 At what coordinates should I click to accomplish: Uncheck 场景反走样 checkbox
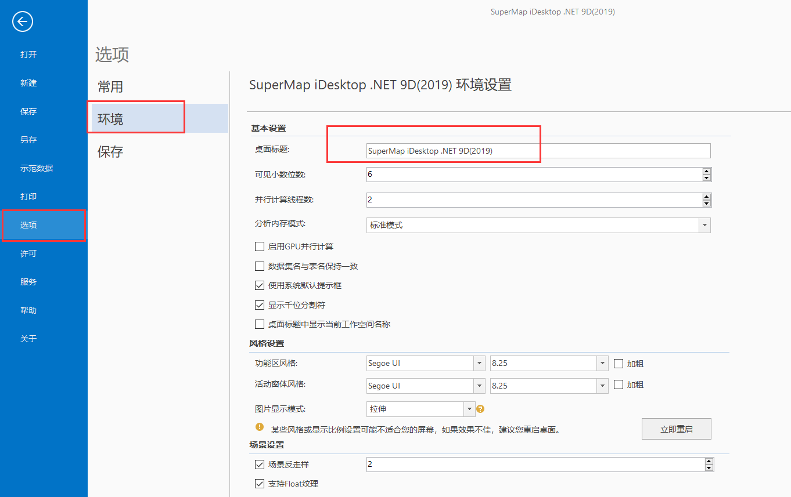click(x=260, y=465)
